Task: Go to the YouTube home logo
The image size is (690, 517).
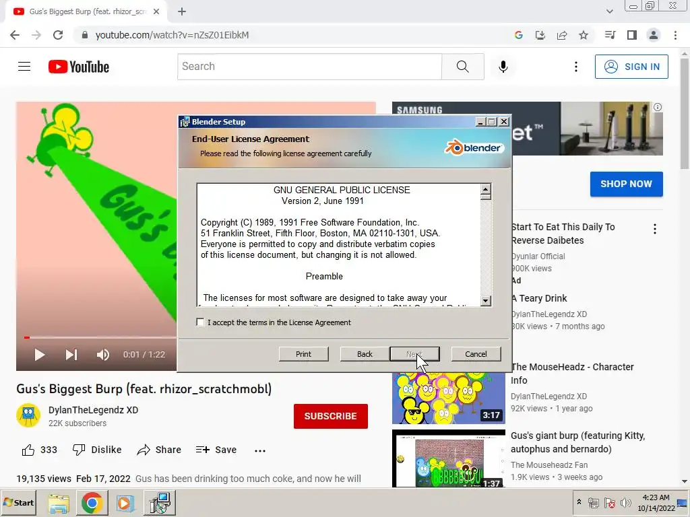Action: (x=79, y=67)
